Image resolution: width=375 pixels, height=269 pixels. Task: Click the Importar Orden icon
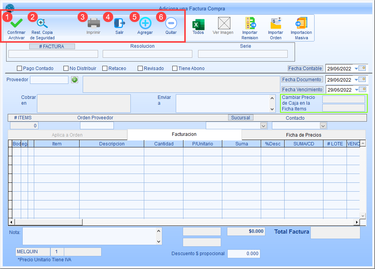coord(276,23)
